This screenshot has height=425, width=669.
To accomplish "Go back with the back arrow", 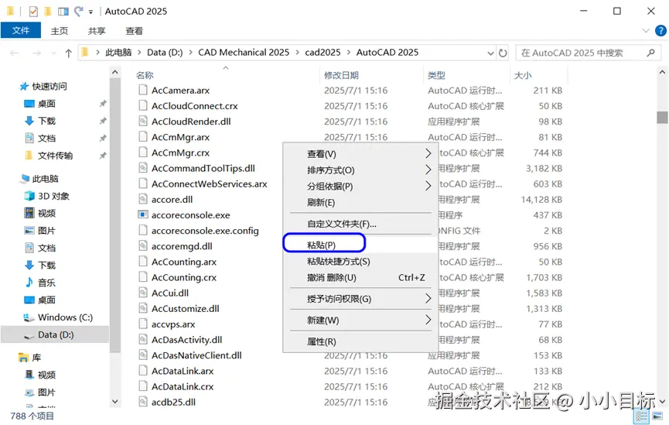I will coord(14,53).
